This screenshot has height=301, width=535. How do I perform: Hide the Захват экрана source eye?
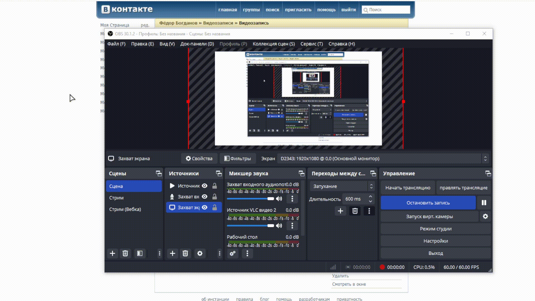click(x=205, y=207)
